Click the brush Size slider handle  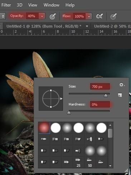pos(106,95)
